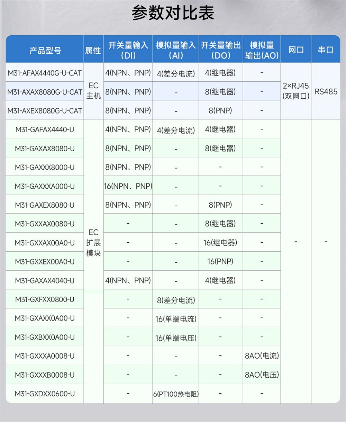The image size is (346, 422).
Task: Select the 网口 column header
Action: coord(296,50)
